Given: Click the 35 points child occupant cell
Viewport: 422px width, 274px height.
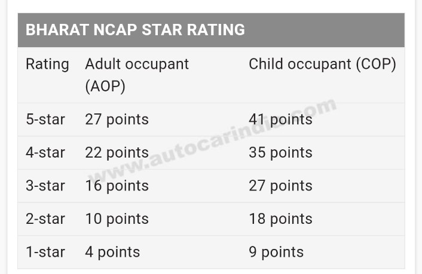Looking at the screenshot, I should coord(280,153).
